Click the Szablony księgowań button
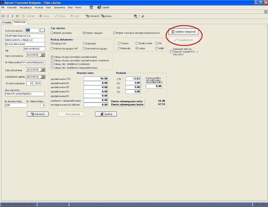 click(184, 32)
